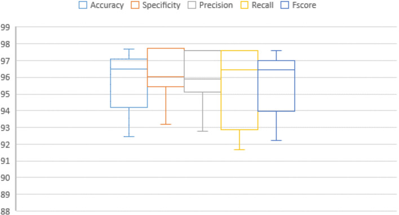Click the Accuracy legend color box

tap(83, 5)
